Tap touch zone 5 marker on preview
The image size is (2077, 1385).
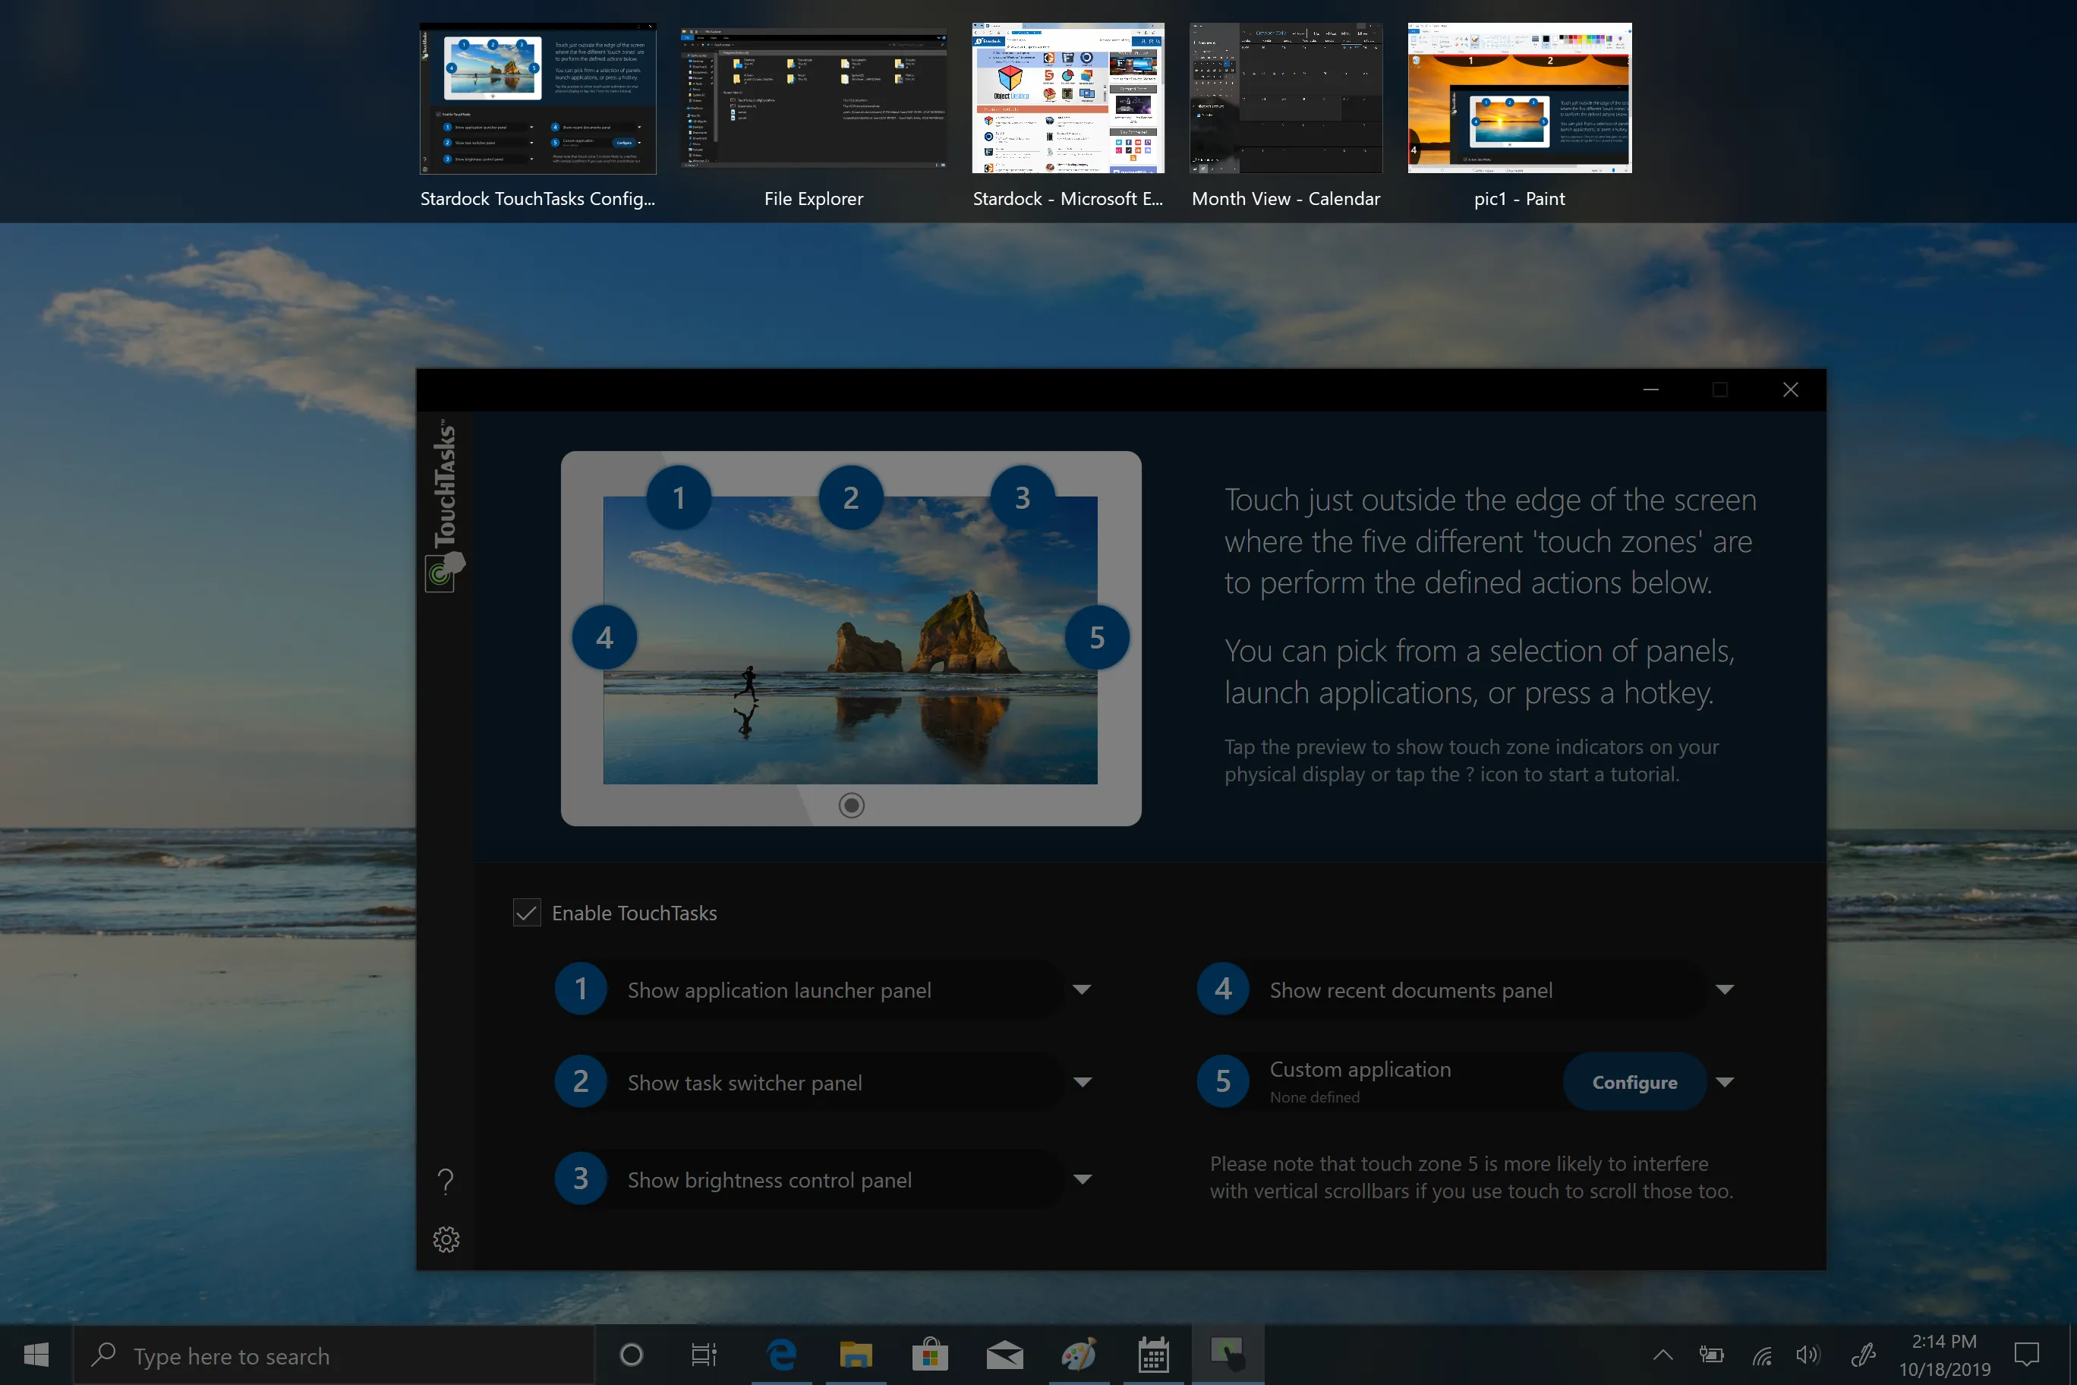coord(1097,637)
